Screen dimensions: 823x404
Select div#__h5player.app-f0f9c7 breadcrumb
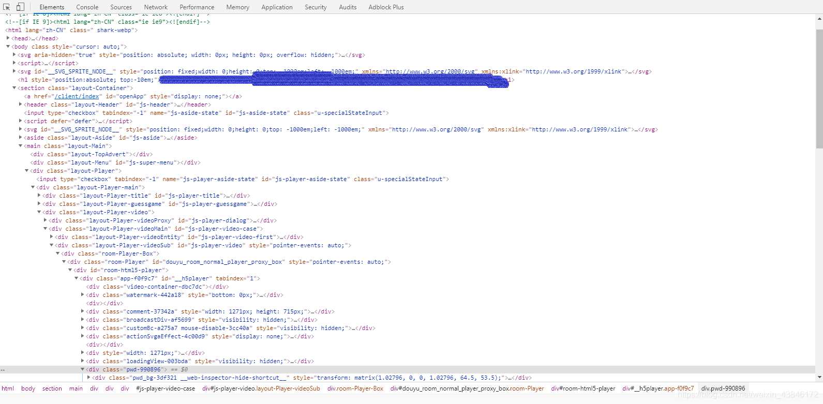pos(658,388)
